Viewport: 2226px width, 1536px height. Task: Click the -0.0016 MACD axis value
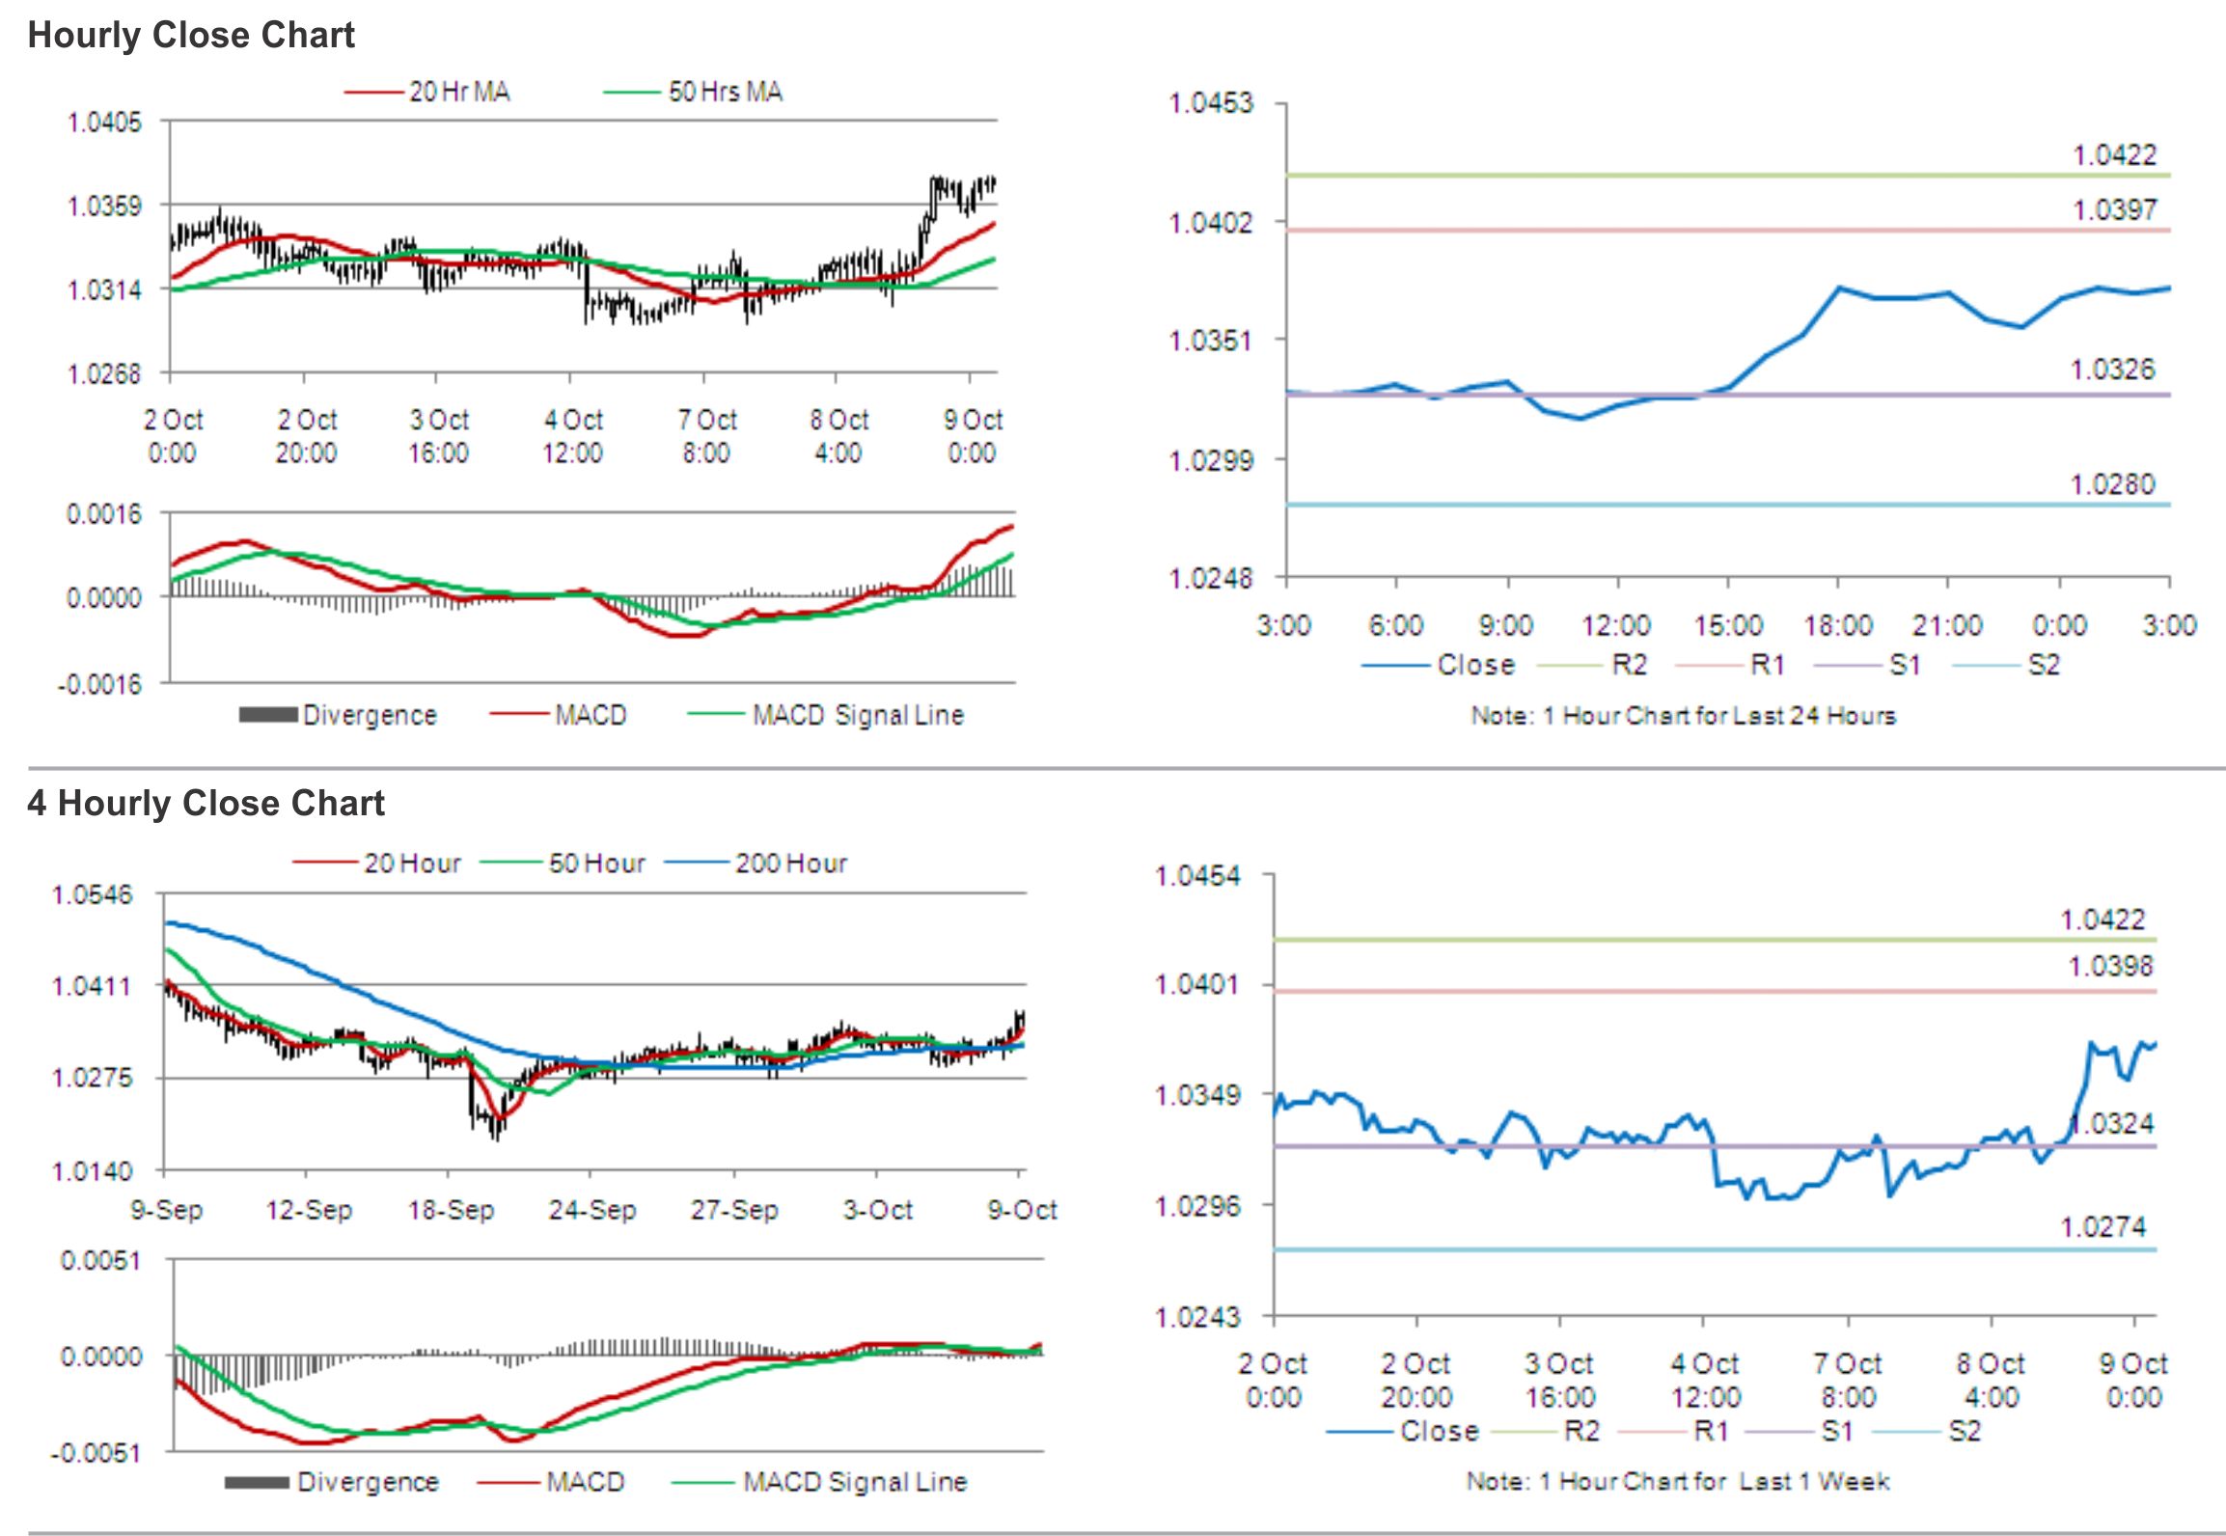(x=99, y=685)
